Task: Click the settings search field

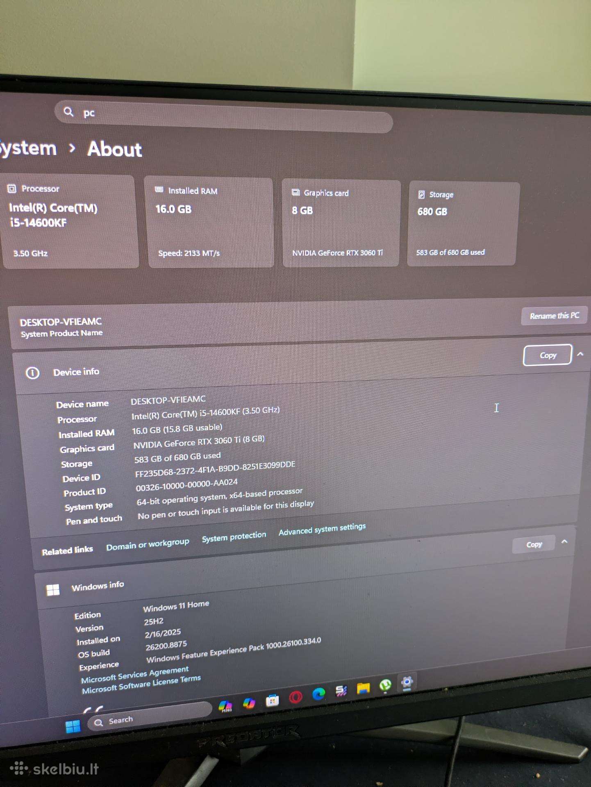Action: tap(224, 116)
